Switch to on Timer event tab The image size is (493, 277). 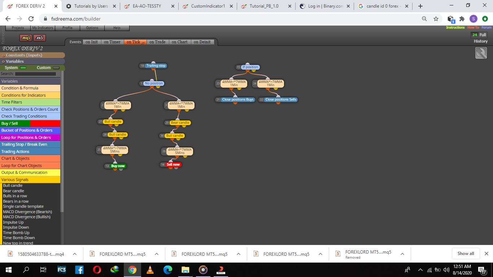(112, 42)
